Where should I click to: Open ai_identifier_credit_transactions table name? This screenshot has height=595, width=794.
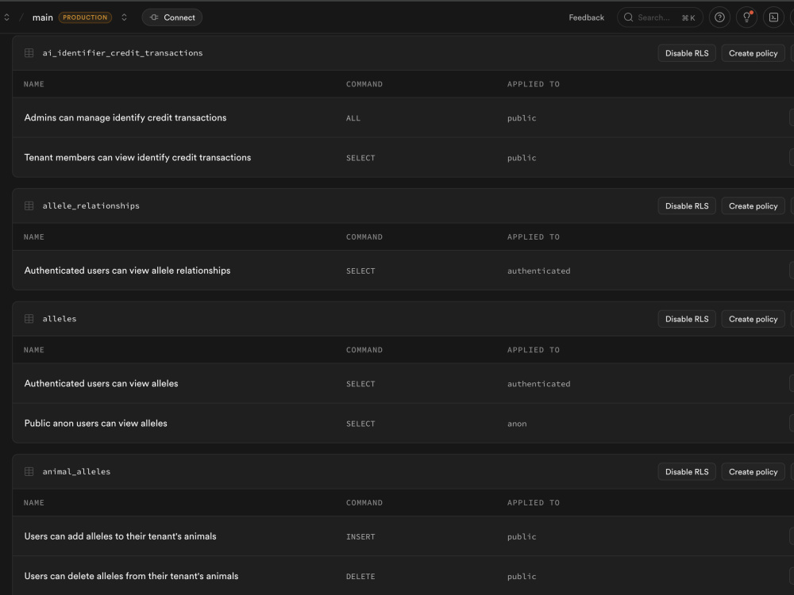122,53
